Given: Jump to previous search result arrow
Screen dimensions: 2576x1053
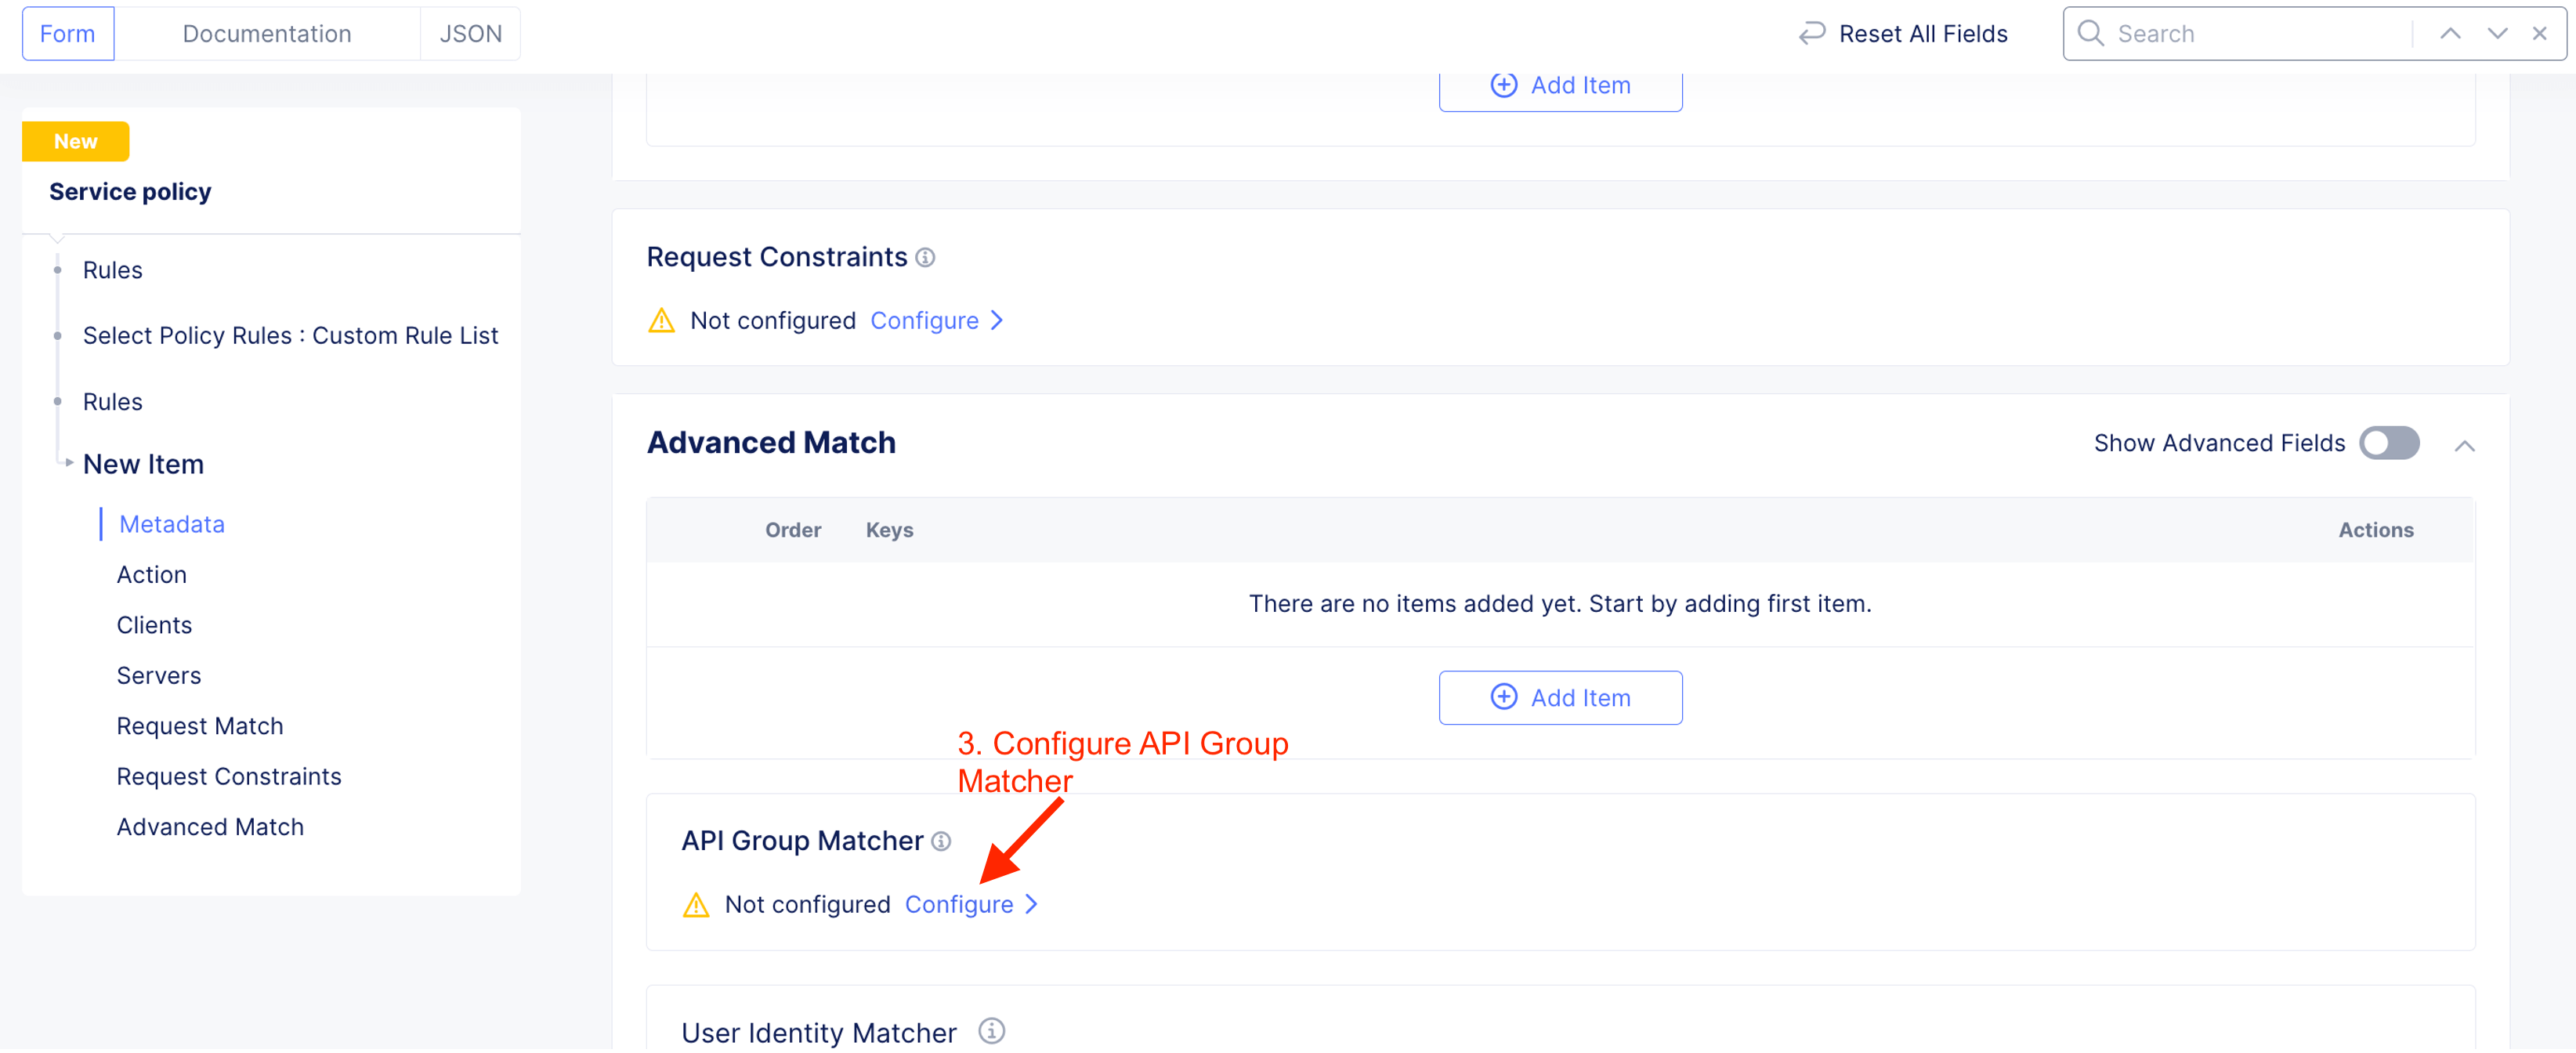Looking at the screenshot, I should (2450, 34).
